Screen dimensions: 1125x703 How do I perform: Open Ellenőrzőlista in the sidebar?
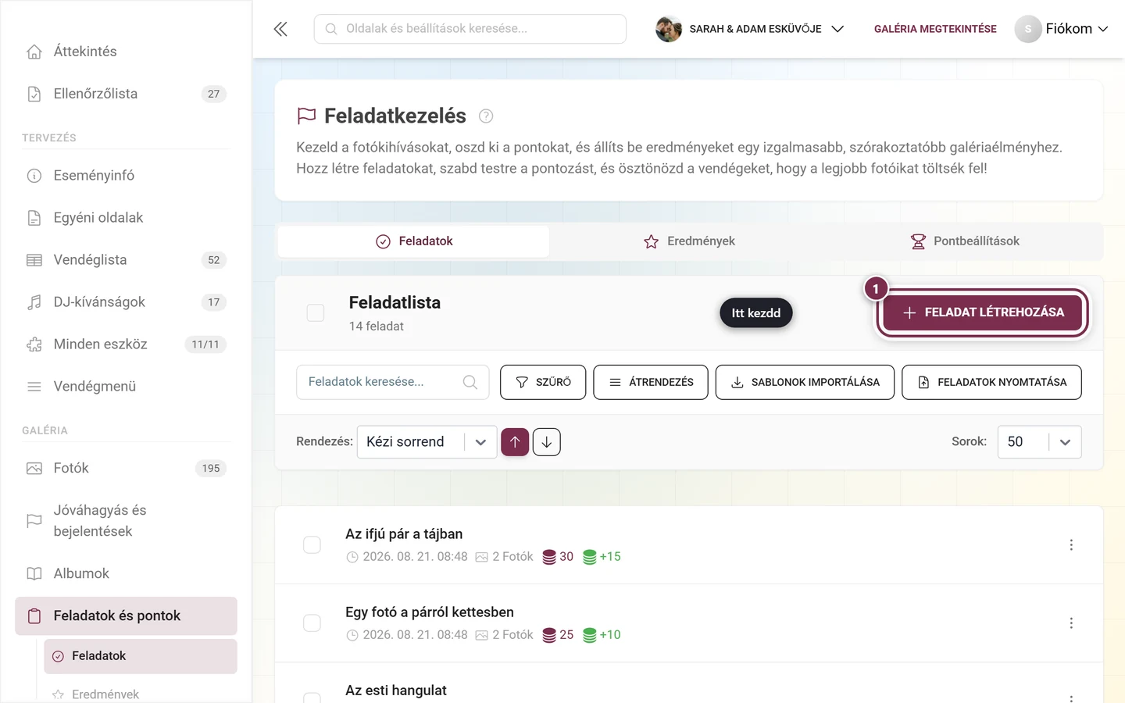[126, 94]
